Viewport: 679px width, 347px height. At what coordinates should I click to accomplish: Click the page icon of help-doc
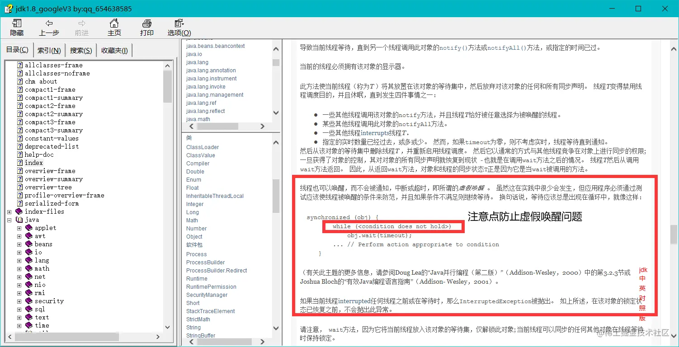click(x=20, y=155)
